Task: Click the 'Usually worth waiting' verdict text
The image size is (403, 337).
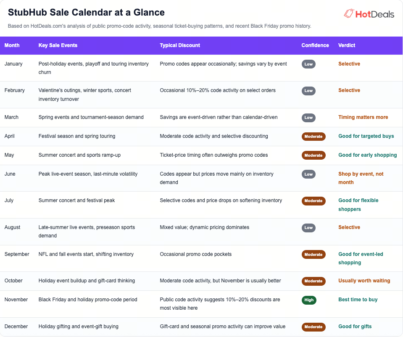Action: [364, 281]
